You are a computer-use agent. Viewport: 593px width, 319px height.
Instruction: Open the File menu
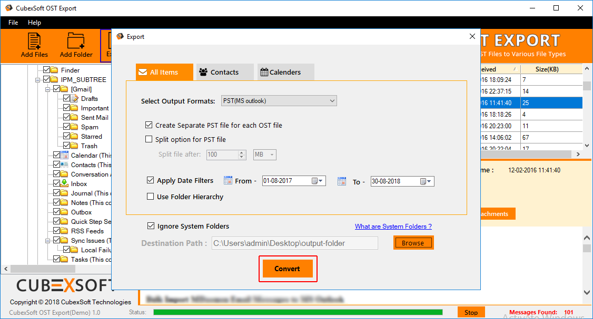(13, 22)
